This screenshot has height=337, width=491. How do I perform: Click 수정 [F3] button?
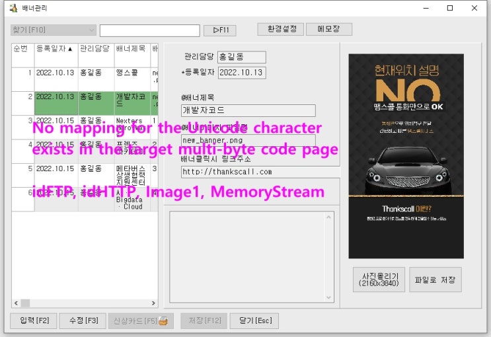(x=83, y=320)
